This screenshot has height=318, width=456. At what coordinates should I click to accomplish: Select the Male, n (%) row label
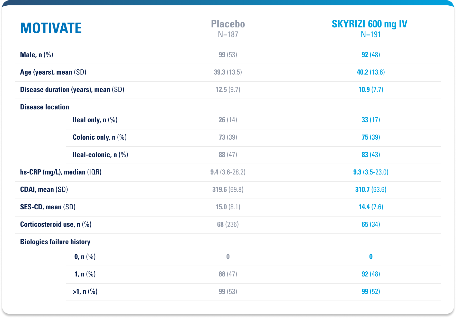pyautogui.click(x=36, y=55)
